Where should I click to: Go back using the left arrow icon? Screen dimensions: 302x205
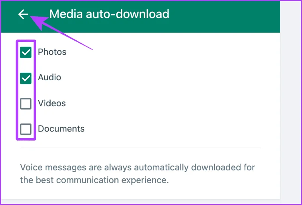pos(23,14)
